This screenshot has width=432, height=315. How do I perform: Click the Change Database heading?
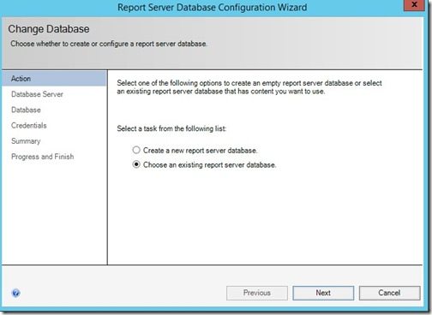(x=49, y=29)
